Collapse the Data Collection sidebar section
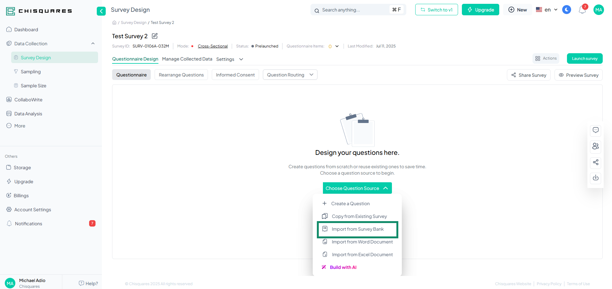 (93, 44)
